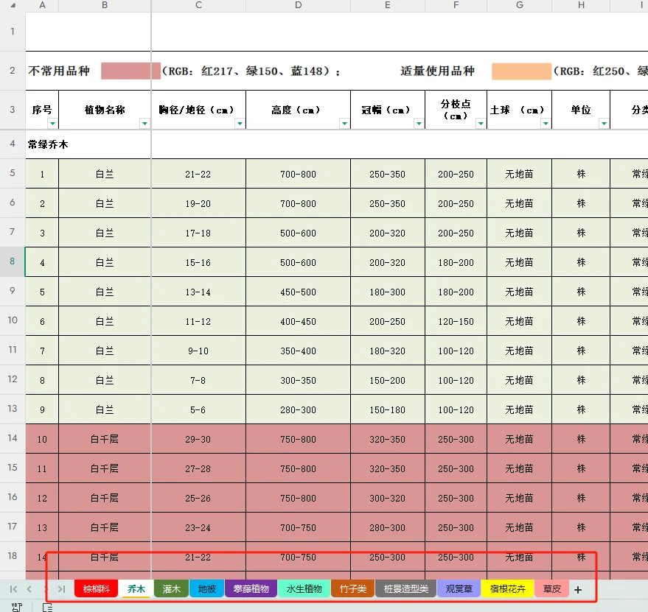Image resolution: width=648 pixels, height=612 pixels.
Task: Click the pink 不常用品种 color sample cell
Action: pyautogui.click(x=130, y=71)
